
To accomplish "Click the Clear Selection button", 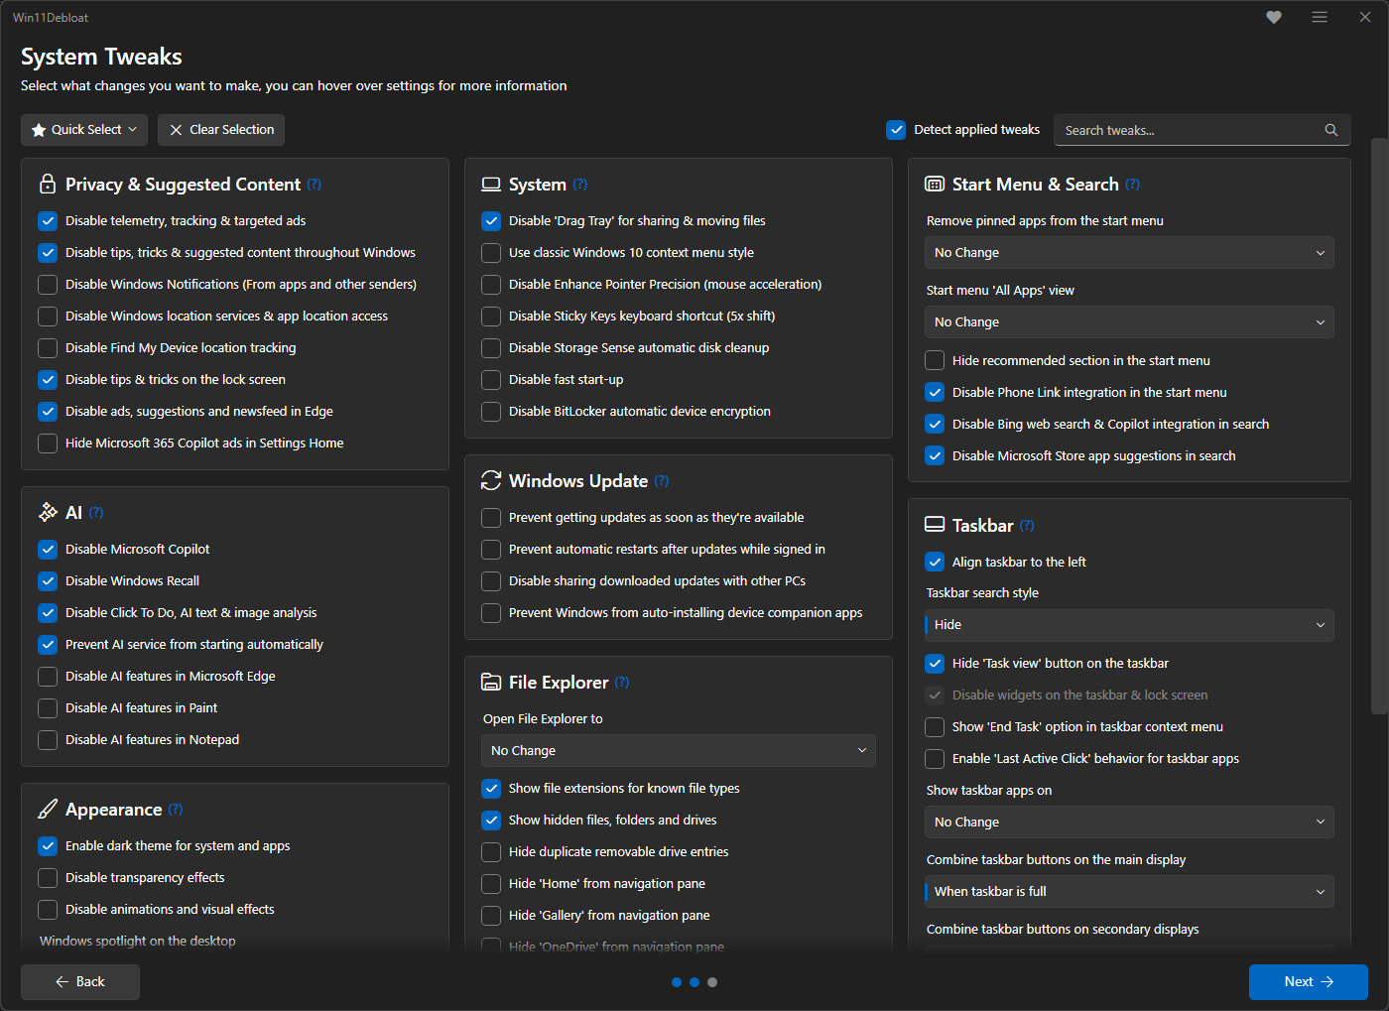I will pos(221,130).
